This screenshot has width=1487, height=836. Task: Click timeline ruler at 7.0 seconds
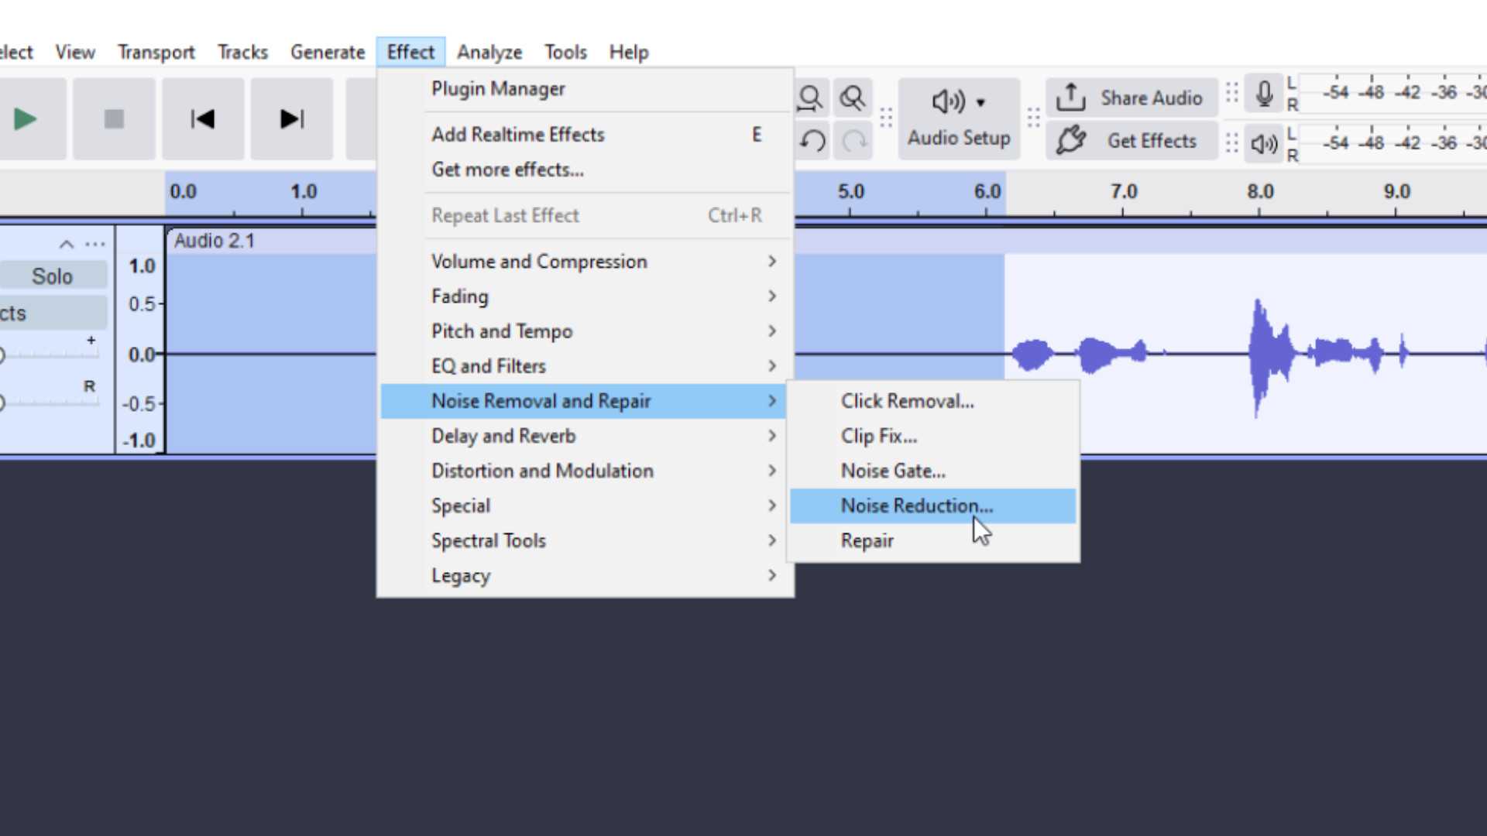pyautogui.click(x=1123, y=192)
